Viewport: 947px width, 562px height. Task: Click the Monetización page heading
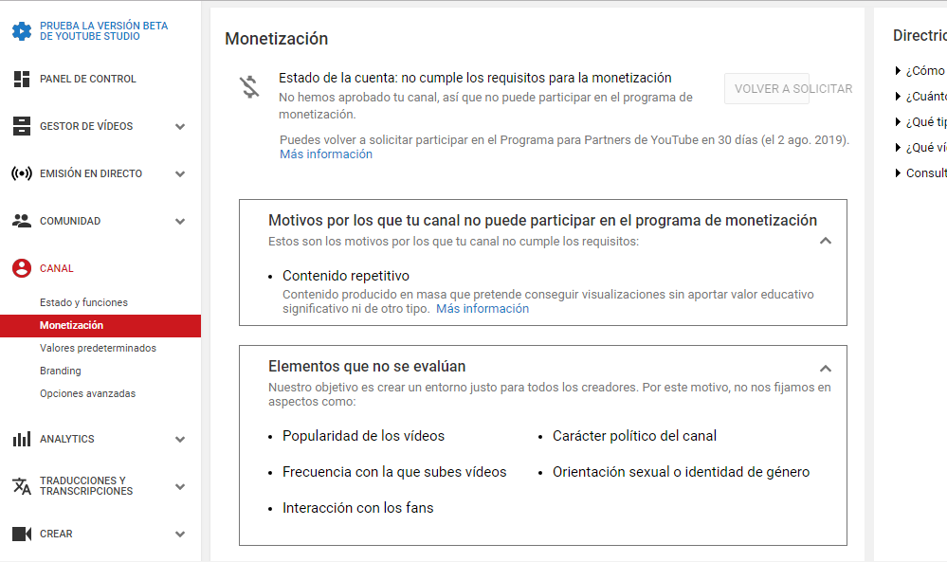(277, 39)
